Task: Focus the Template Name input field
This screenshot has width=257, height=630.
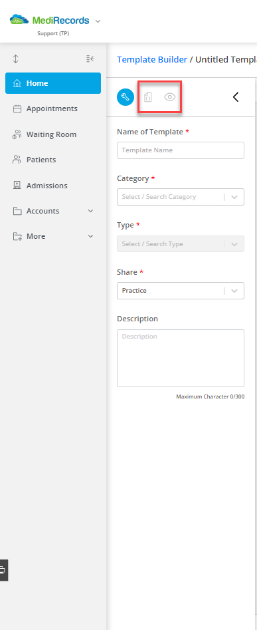Action: [x=181, y=150]
